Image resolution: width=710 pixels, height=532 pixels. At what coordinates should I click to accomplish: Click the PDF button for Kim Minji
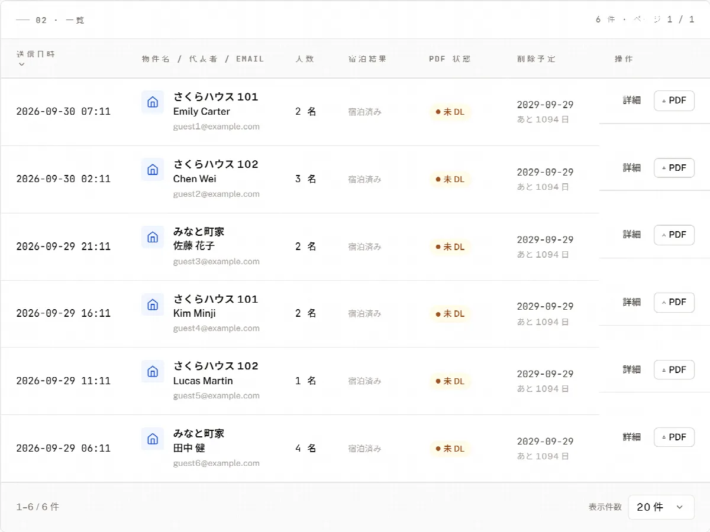[x=674, y=302]
